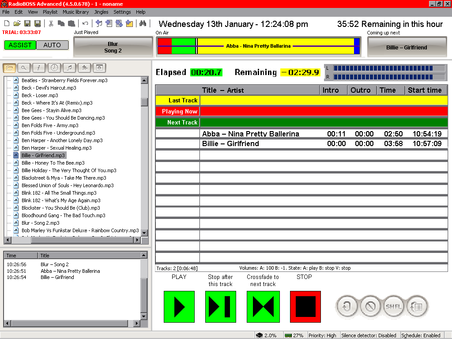Click the Just Played Blur Song 2 button
The height and width of the screenshot is (339, 452).
click(113, 47)
